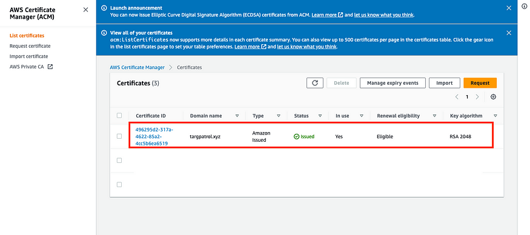
Task: Open Learn more link in View all certificates banner
Action: (x=250, y=47)
